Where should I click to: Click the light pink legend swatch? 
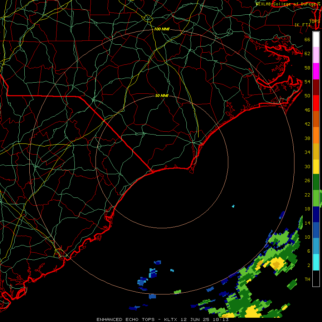[316, 55]
